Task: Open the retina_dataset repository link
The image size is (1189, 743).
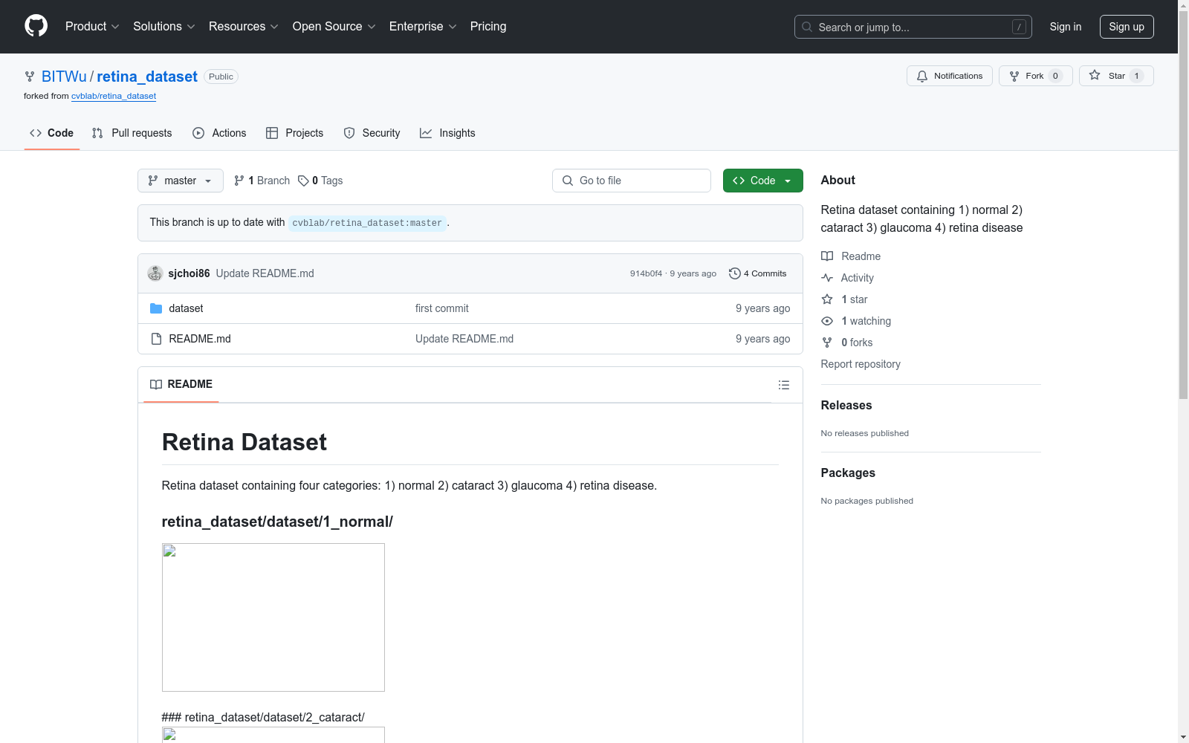Action: pyautogui.click(x=147, y=77)
